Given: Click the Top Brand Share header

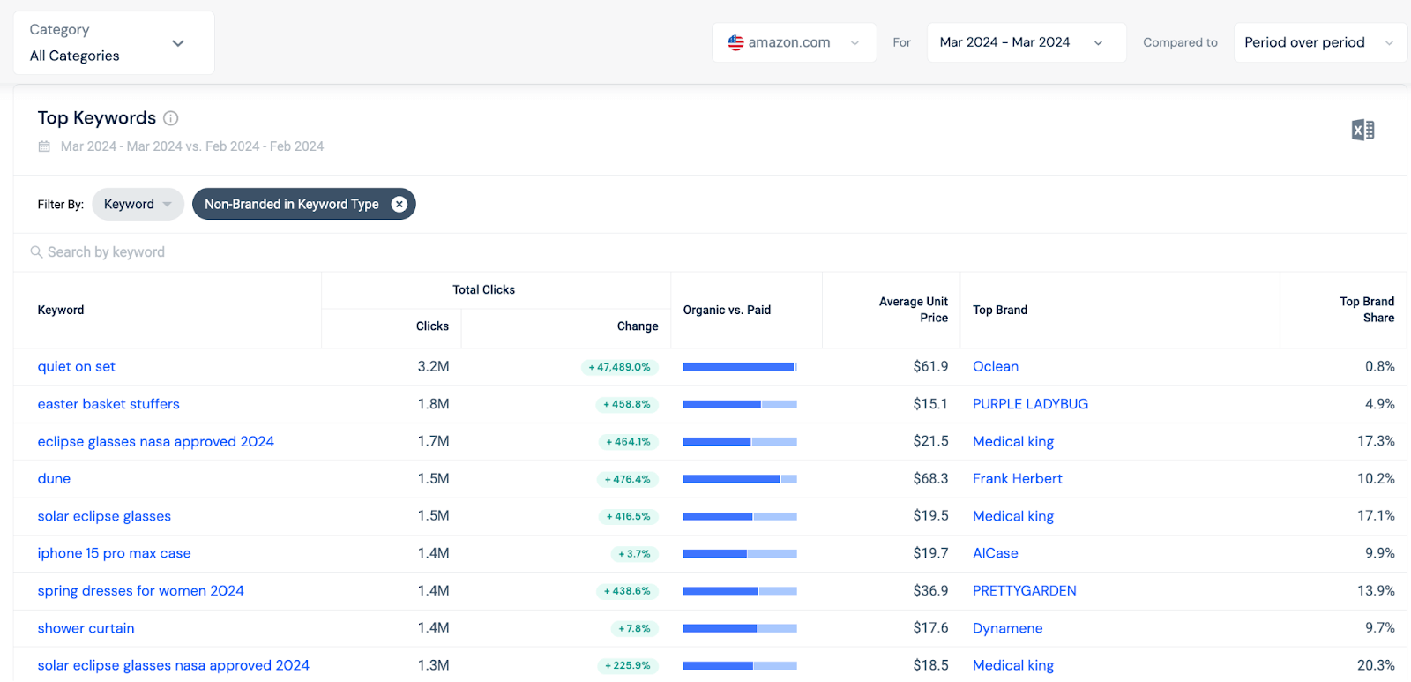Looking at the screenshot, I should pos(1367,310).
